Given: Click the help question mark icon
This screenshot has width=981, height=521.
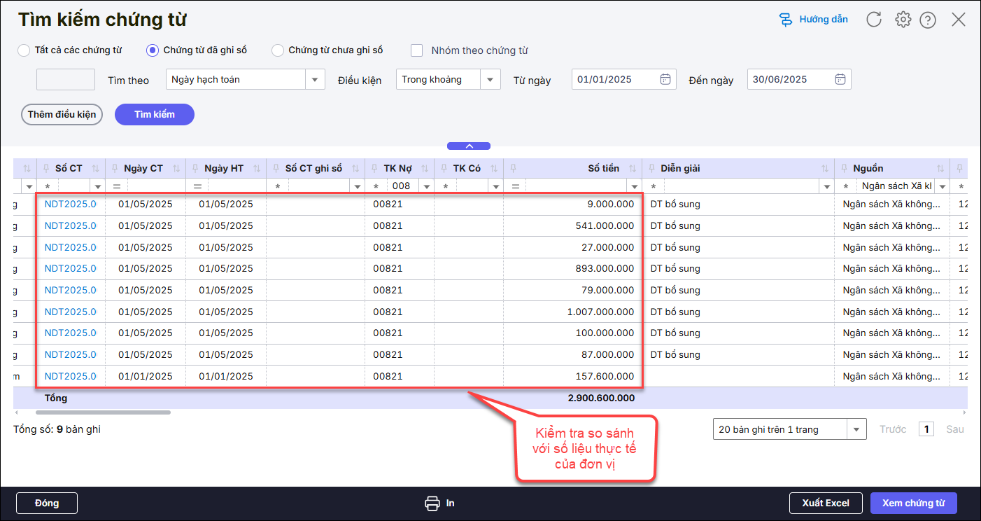Looking at the screenshot, I should point(928,20).
